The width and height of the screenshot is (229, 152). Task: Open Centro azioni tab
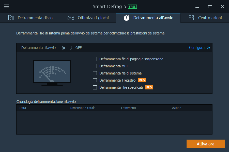point(205,18)
